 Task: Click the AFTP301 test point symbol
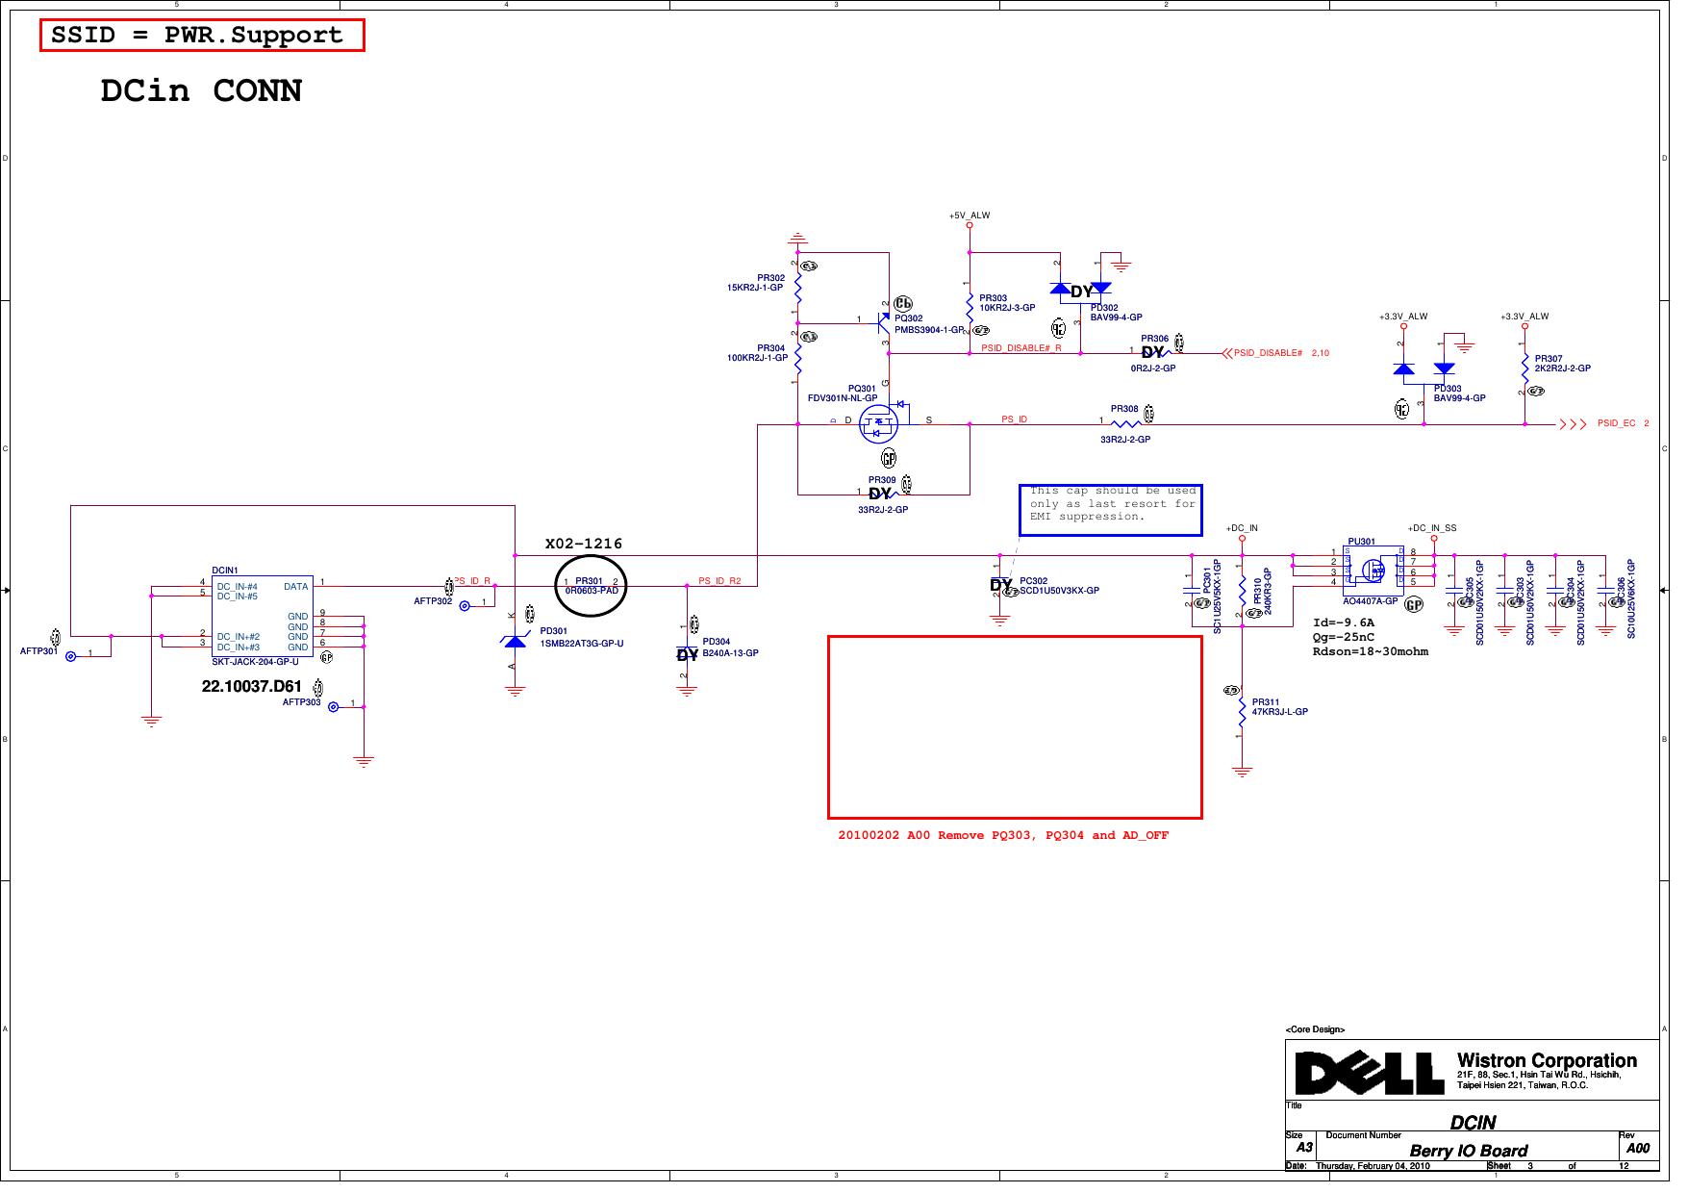(x=70, y=656)
